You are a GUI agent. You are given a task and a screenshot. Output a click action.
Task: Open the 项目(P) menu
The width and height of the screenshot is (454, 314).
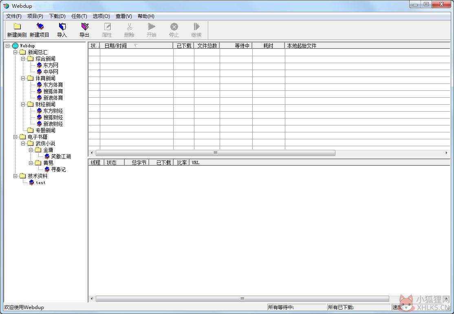(x=35, y=16)
